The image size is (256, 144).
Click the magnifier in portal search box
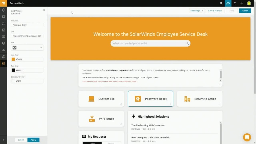point(187,43)
